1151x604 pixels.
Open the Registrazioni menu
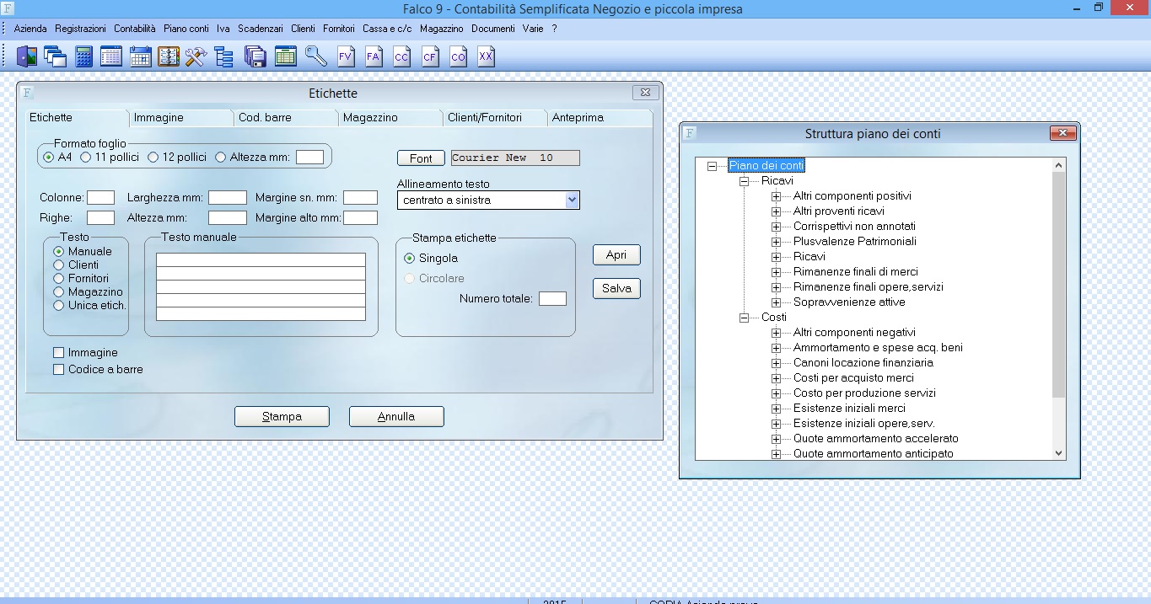(81, 29)
